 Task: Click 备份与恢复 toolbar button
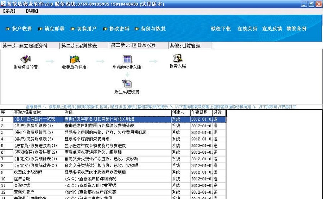pos(150,28)
